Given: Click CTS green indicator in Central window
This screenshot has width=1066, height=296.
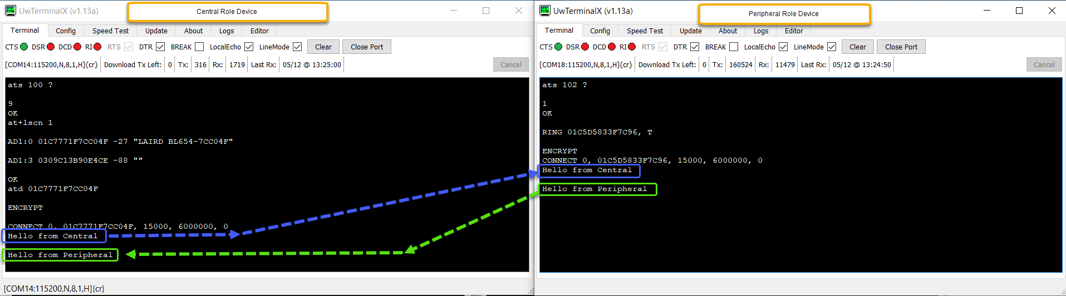Looking at the screenshot, I should (x=24, y=47).
